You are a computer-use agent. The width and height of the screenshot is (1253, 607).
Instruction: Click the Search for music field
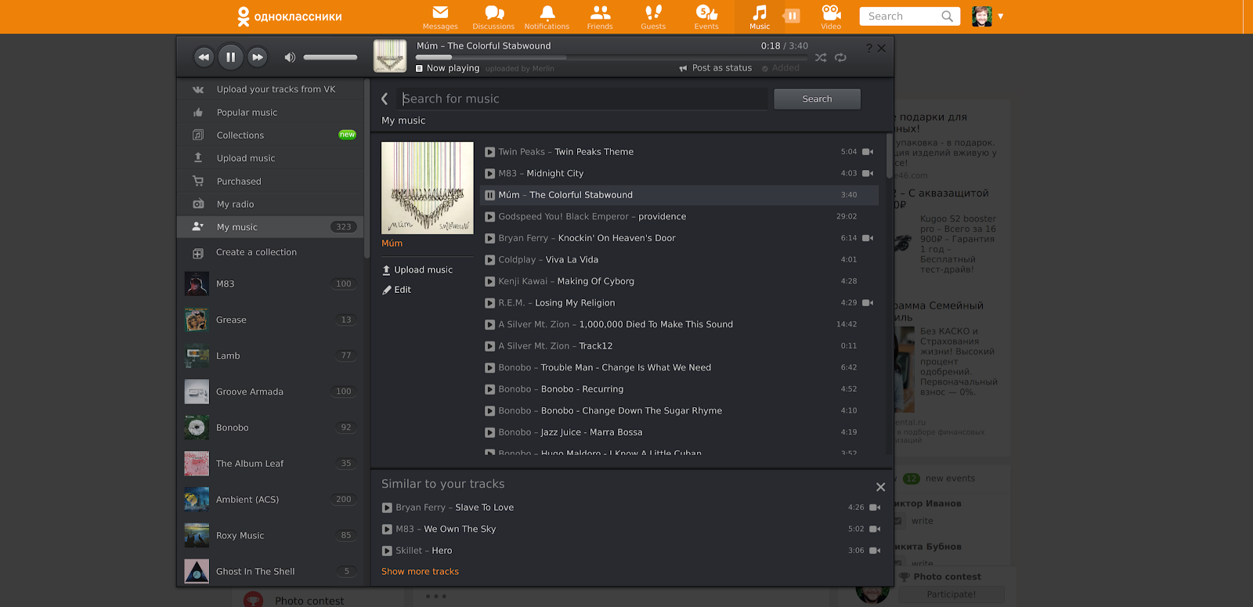583,99
